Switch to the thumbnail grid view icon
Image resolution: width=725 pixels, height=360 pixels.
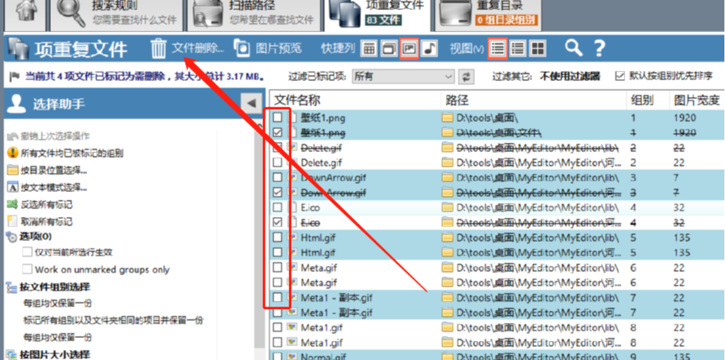[x=538, y=48]
